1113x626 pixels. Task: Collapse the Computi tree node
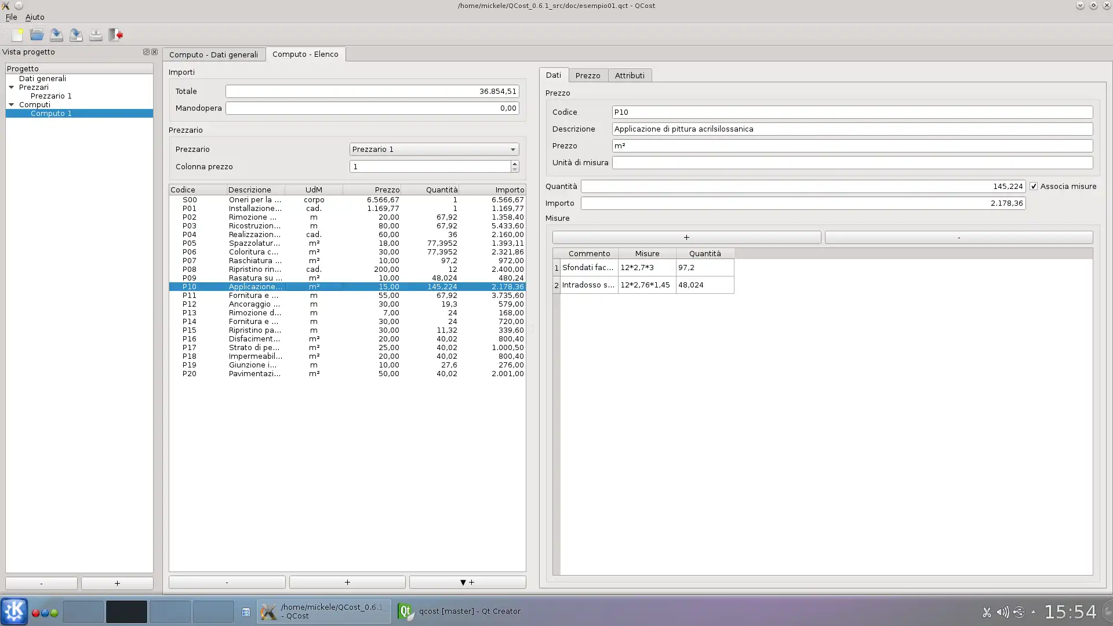tap(12, 105)
